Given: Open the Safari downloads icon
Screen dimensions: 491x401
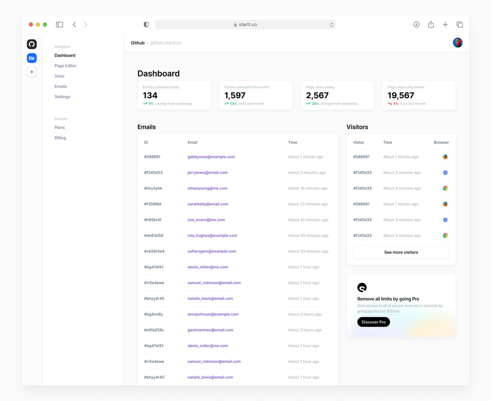Looking at the screenshot, I should point(417,25).
